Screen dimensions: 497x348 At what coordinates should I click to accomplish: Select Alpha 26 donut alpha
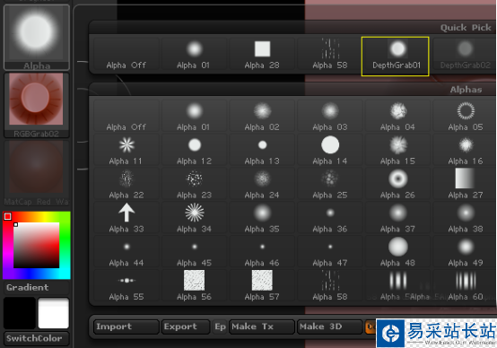click(397, 184)
